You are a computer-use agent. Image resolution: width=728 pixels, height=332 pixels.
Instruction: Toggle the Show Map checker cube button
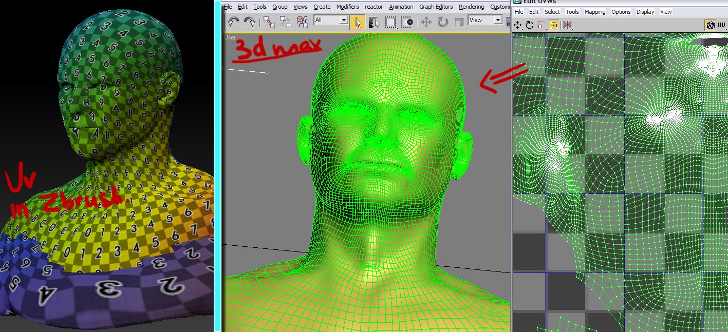pos(710,25)
